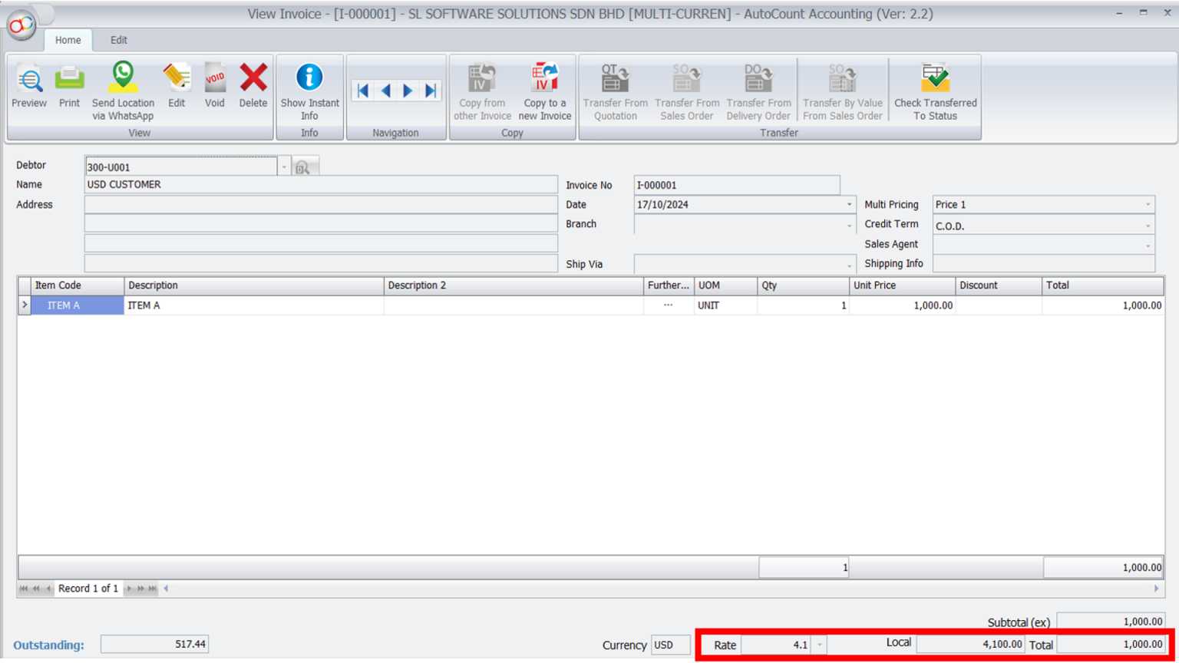Screen dimensions: 1179x663
Task: Copy from other Invoice
Action: point(482,91)
